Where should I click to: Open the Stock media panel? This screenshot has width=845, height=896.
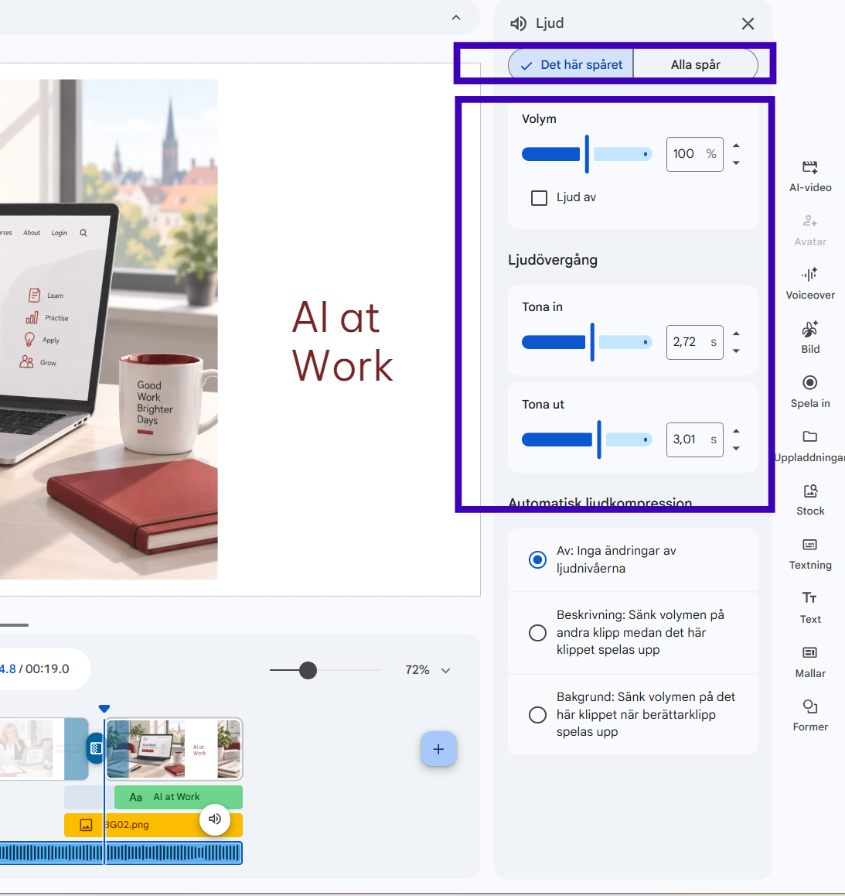pos(809,500)
